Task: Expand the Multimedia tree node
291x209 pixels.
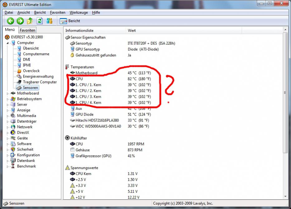Action: 7,116
